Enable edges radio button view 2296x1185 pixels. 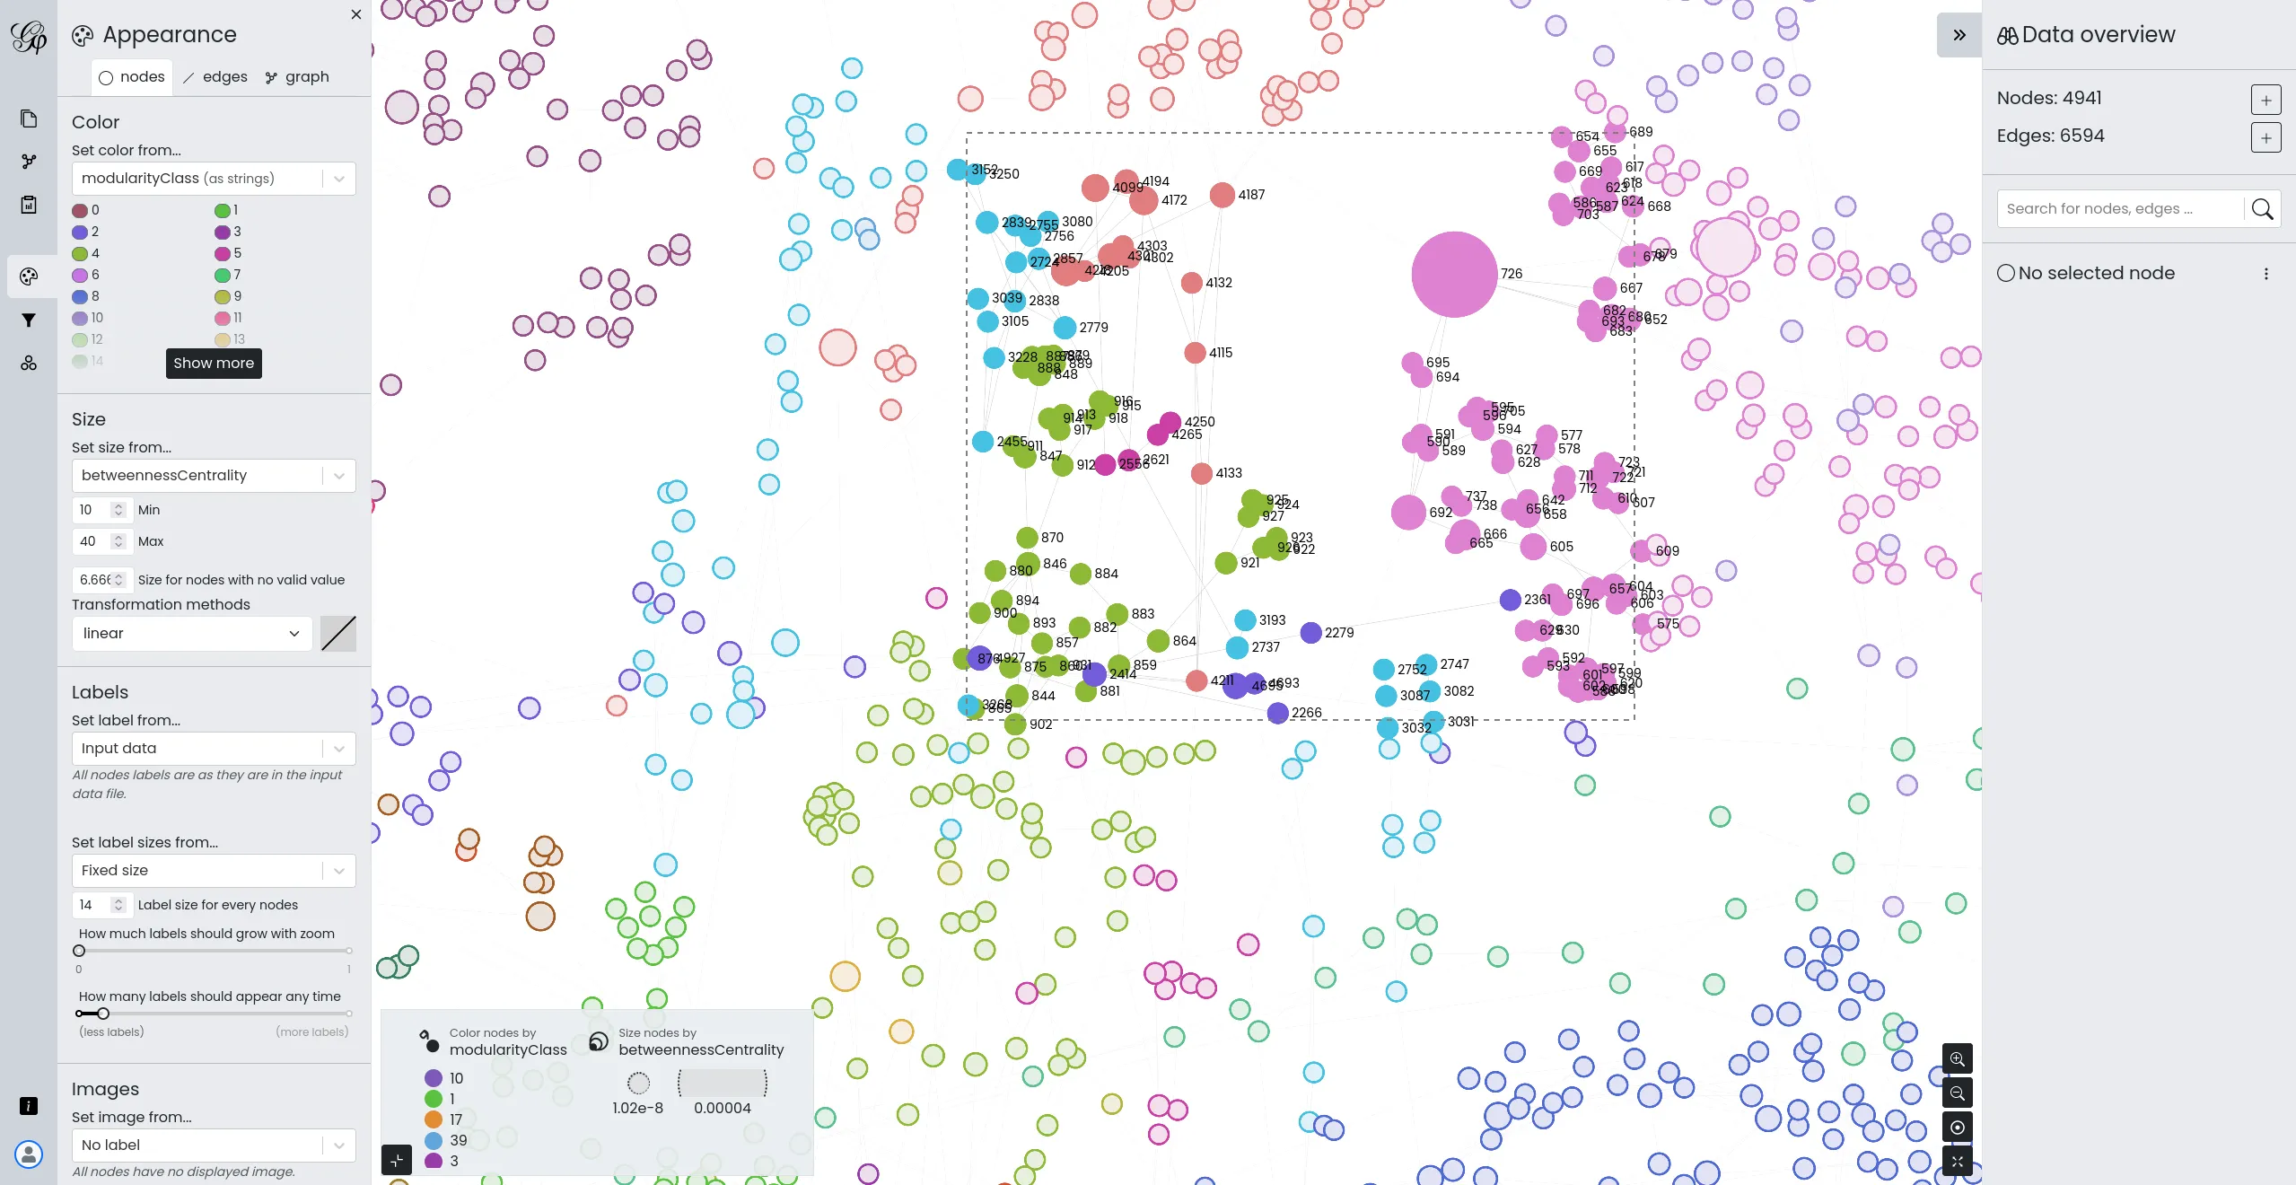click(x=215, y=77)
